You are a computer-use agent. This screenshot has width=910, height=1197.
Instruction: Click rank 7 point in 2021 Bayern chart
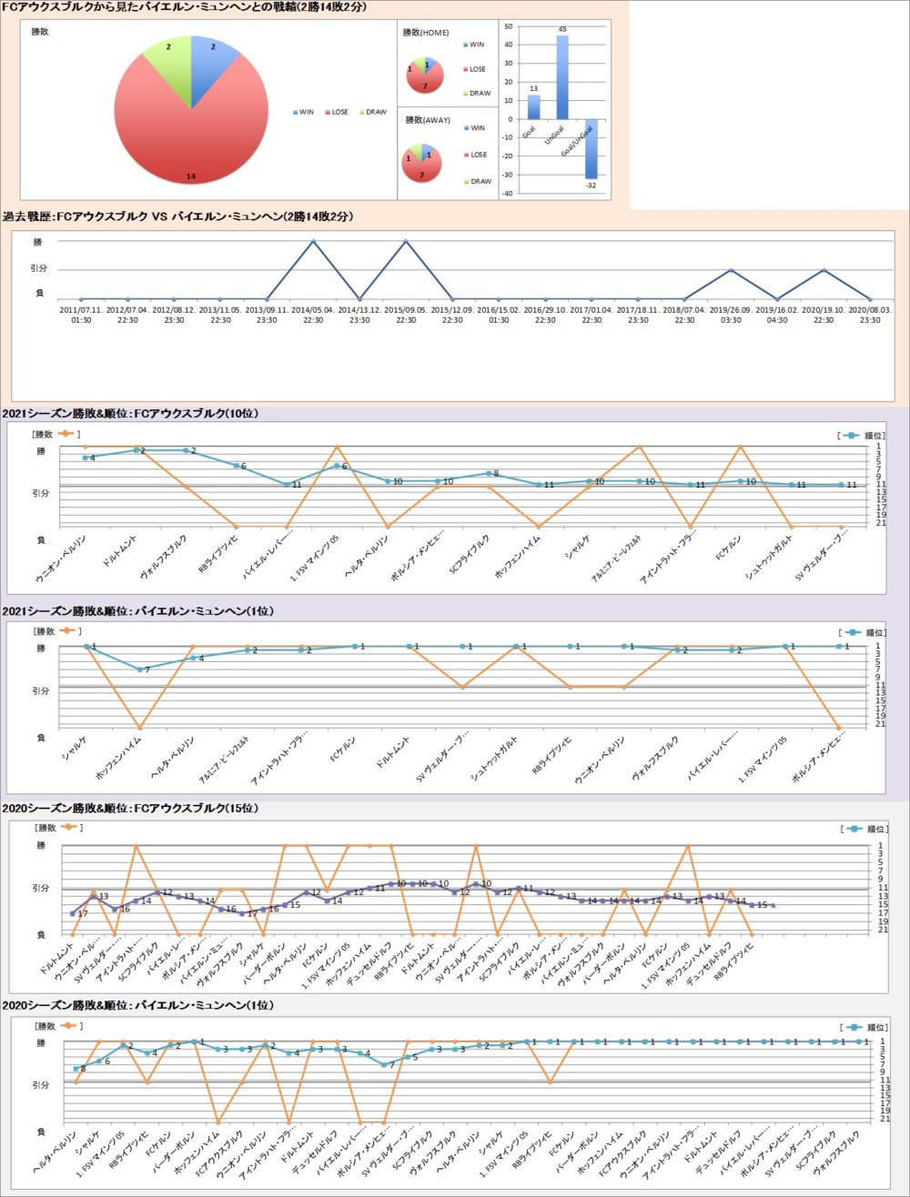(x=139, y=669)
